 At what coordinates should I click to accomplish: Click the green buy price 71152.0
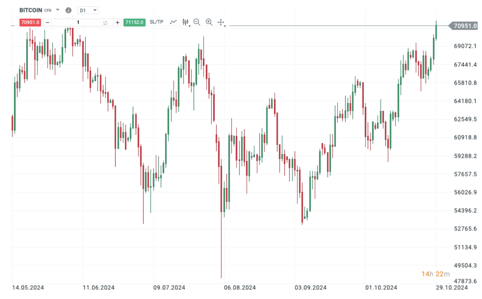134,22
